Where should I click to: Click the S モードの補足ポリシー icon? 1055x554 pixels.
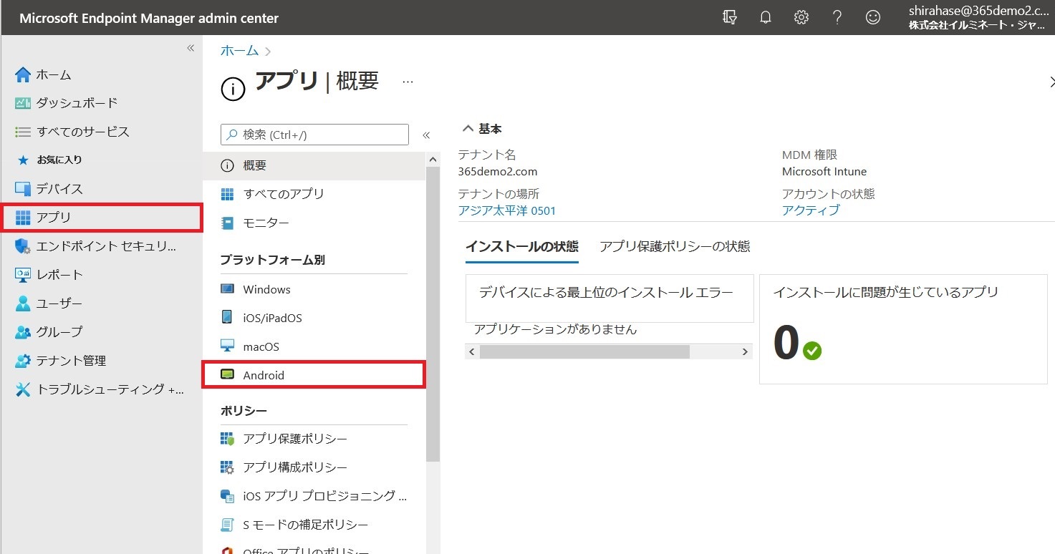pos(228,525)
